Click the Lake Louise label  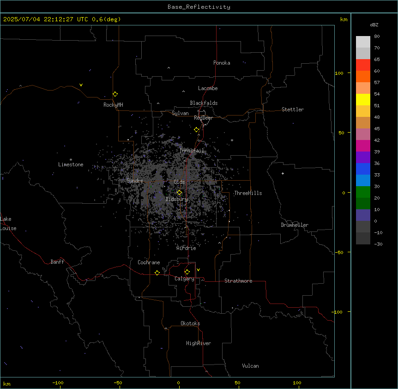[7, 224]
